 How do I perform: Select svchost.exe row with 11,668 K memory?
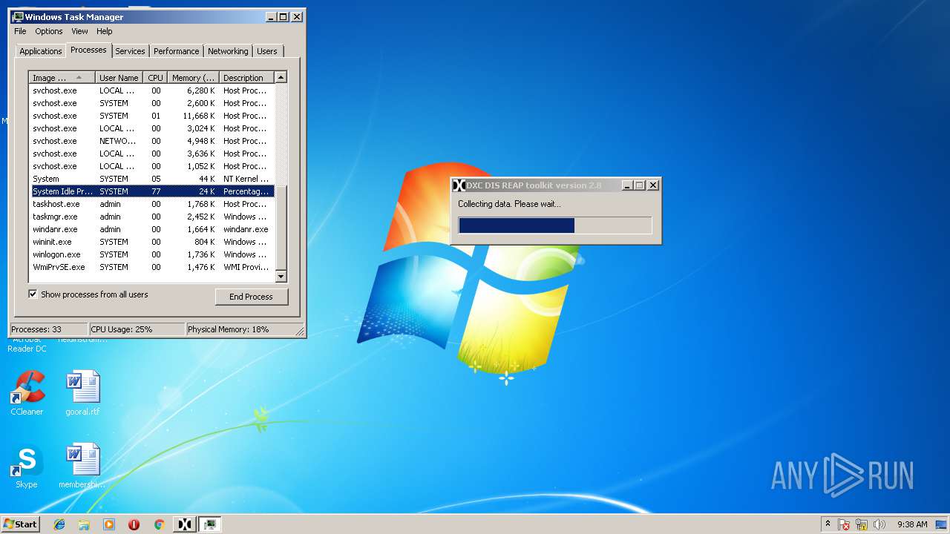click(152, 116)
